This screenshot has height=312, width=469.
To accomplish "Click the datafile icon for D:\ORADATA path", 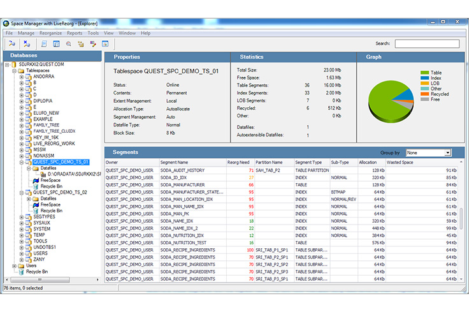I will pos(43,174).
